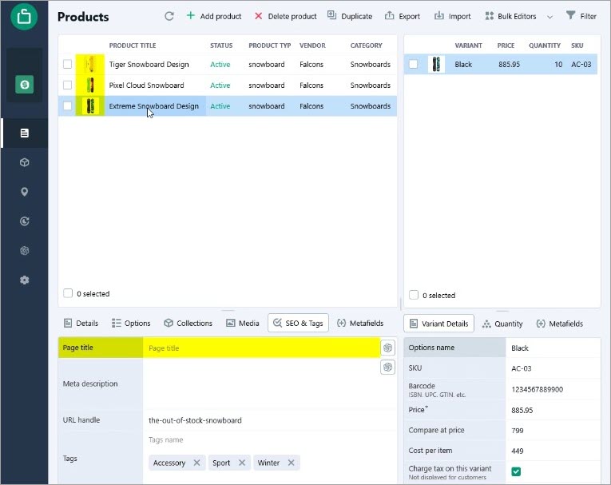Click the PRICE column header in variants
611x485 pixels.
(506, 46)
